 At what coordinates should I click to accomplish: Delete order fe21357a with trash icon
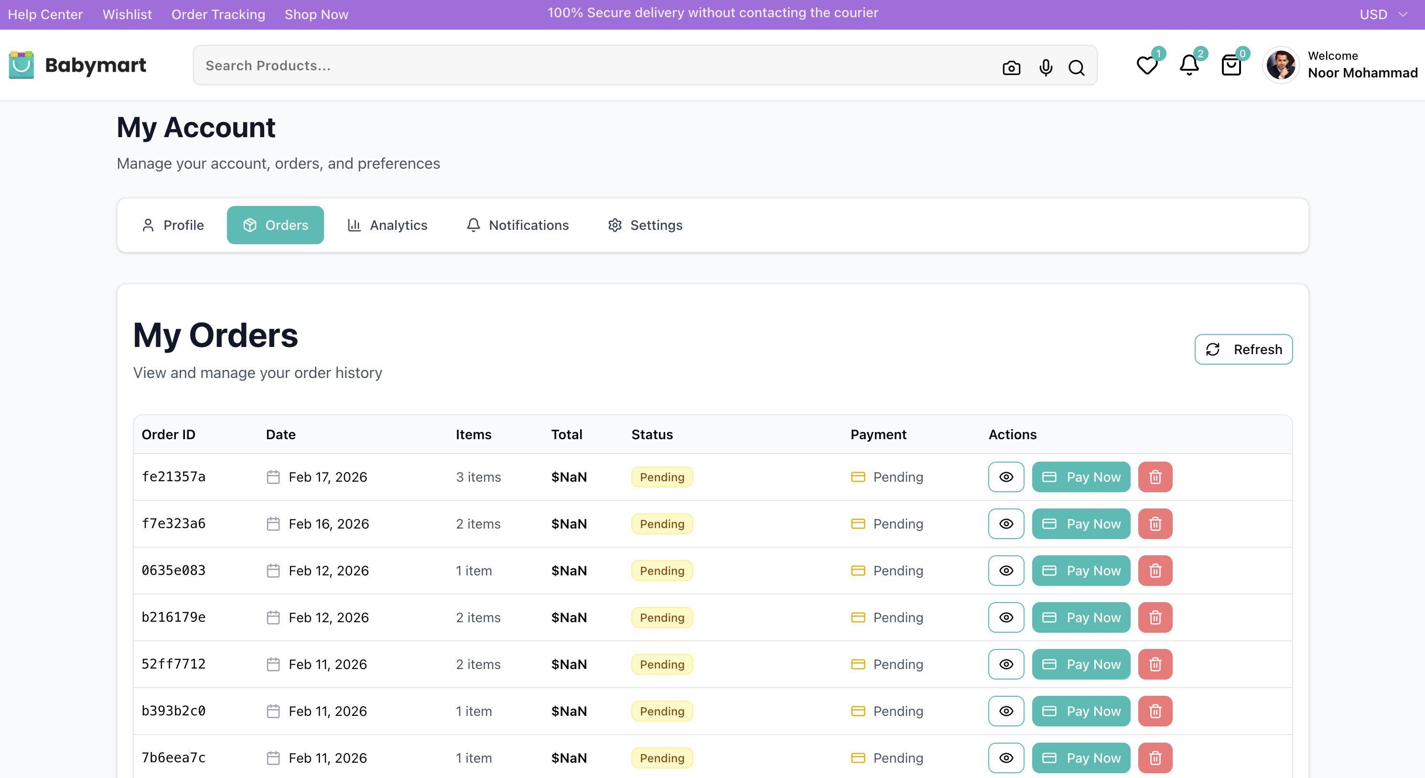click(1155, 476)
